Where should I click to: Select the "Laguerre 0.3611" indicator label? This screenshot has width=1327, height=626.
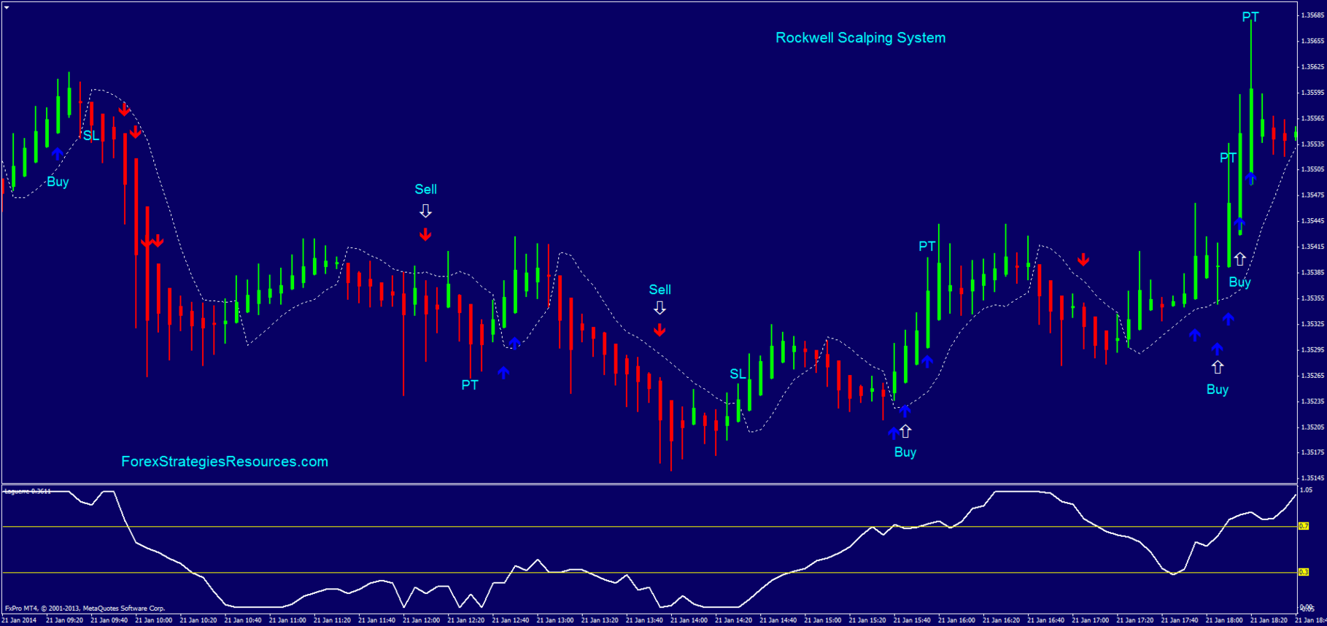pos(28,491)
